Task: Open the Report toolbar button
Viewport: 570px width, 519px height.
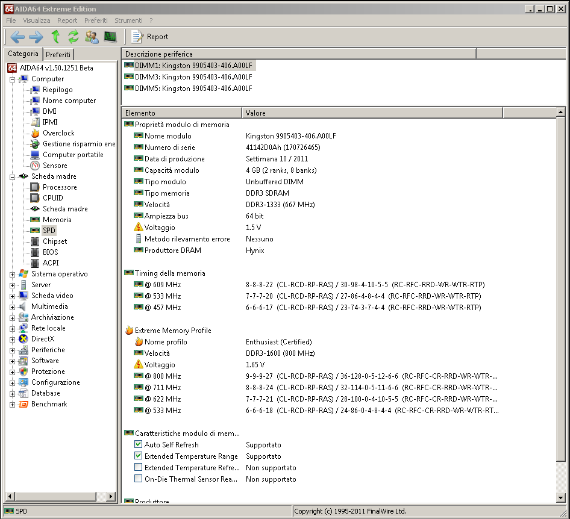Action: pos(150,37)
